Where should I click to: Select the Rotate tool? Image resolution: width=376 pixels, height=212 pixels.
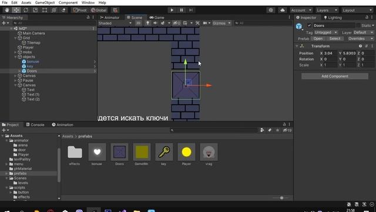tap(26, 10)
